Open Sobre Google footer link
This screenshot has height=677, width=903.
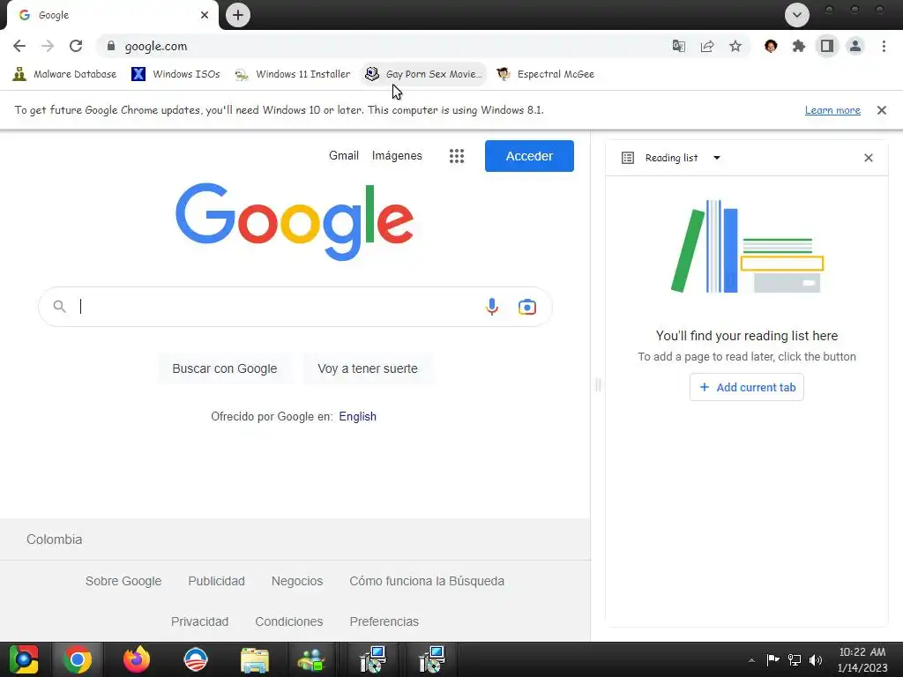pyautogui.click(x=123, y=581)
